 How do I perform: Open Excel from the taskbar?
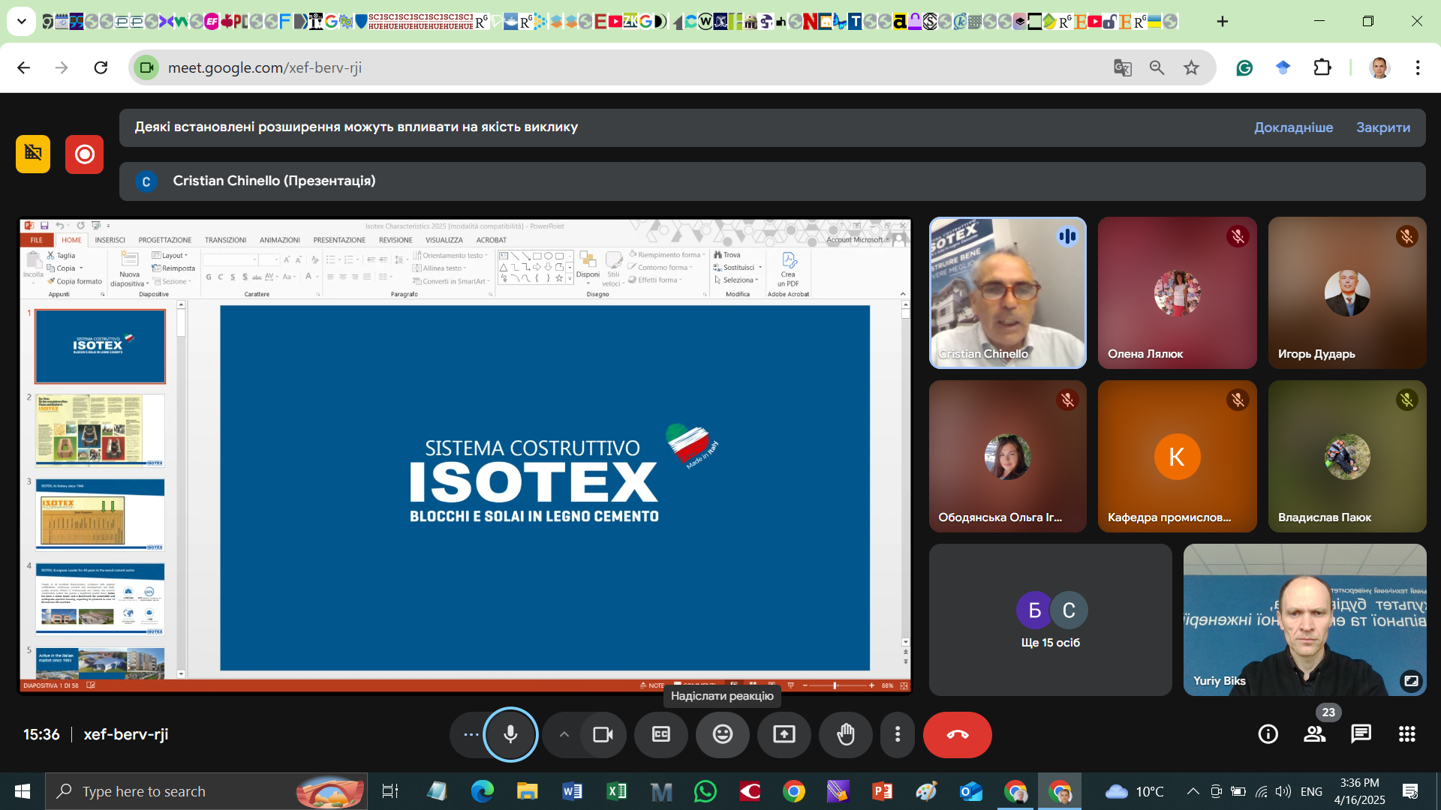coord(617,791)
